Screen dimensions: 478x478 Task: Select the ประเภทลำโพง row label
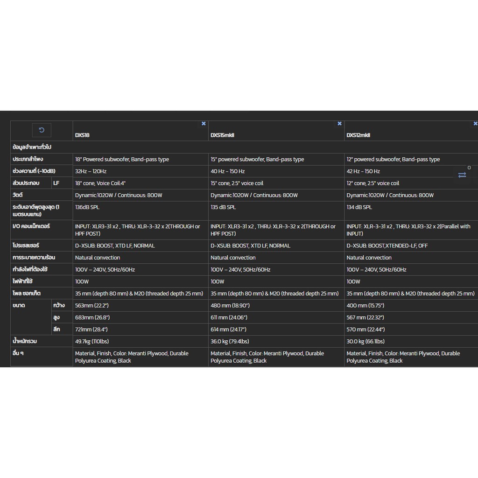[28, 159]
